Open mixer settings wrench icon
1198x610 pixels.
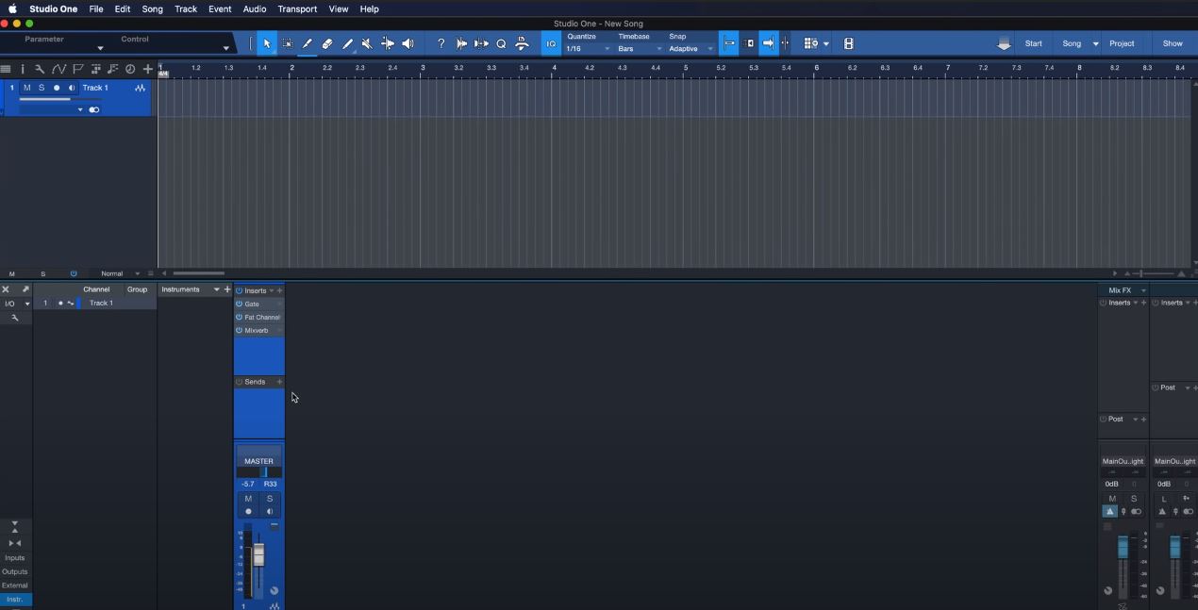(15, 318)
